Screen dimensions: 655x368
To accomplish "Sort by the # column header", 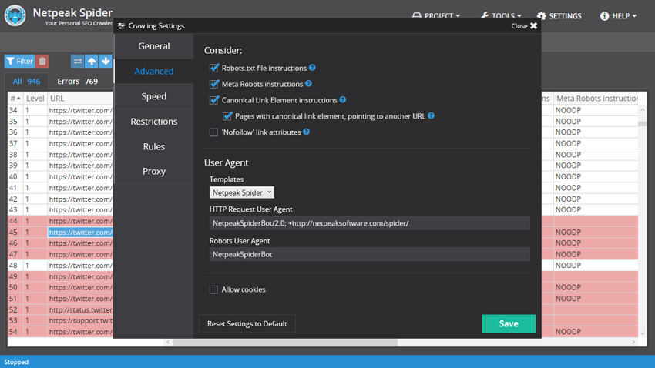I will pos(15,99).
